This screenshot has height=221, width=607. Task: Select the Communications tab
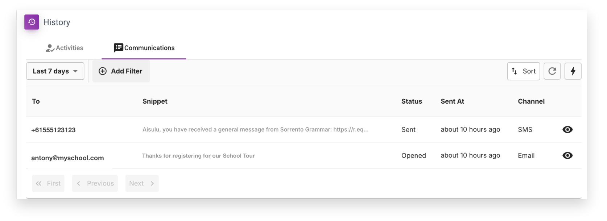[x=144, y=48]
